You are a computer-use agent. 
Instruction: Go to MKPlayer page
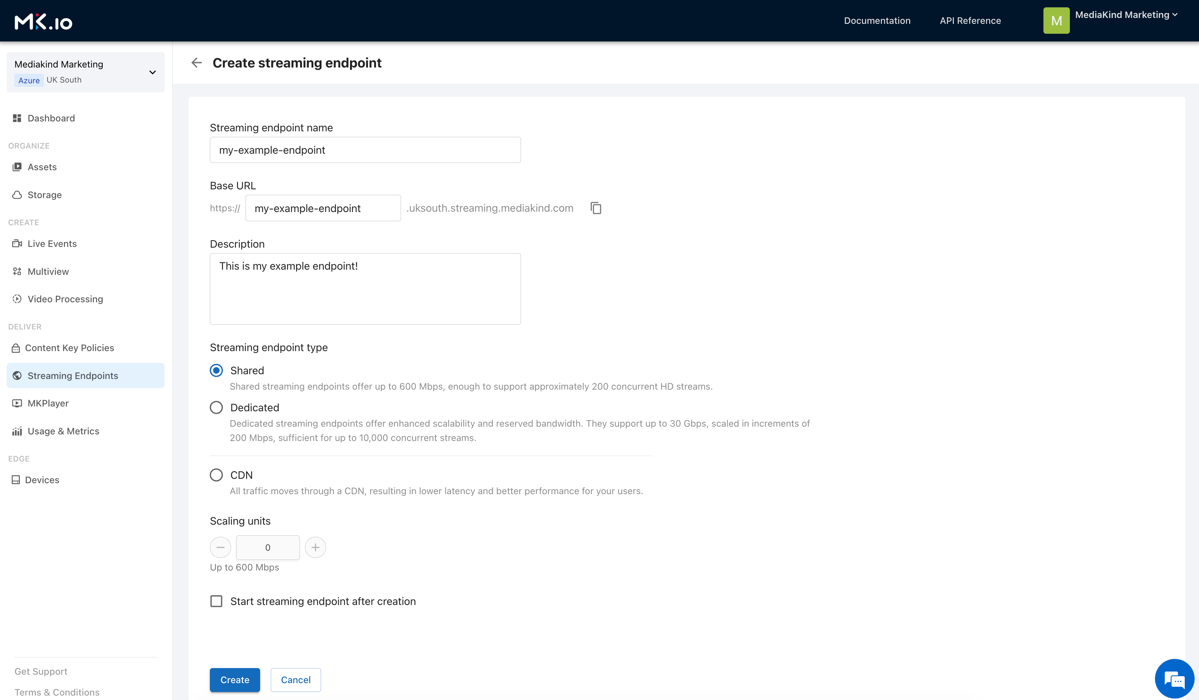[x=85, y=403]
